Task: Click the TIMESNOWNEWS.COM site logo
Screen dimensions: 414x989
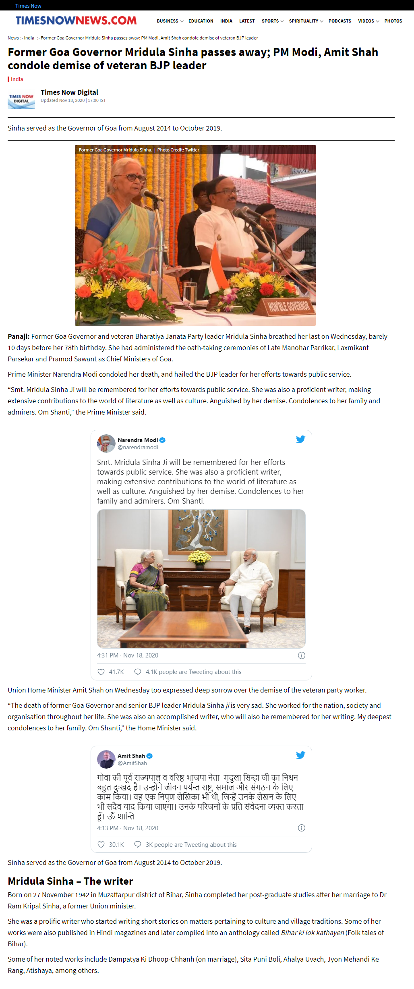Action: point(76,20)
